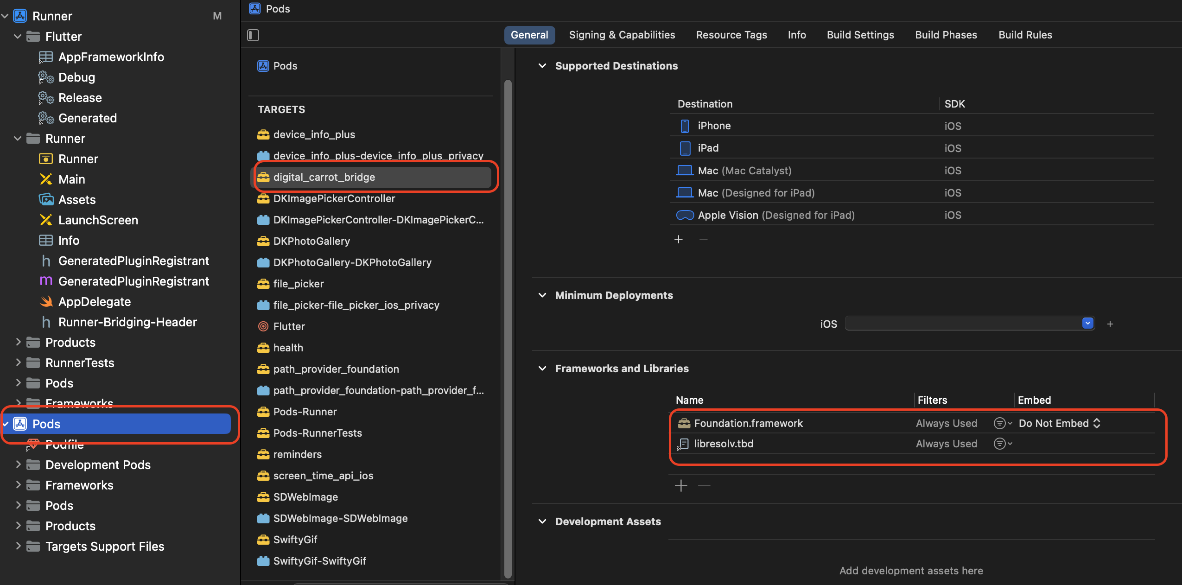Select the Mac (Mac Catalyst) destination row
Screen dimensions: 1182x585
tap(912, 170)
